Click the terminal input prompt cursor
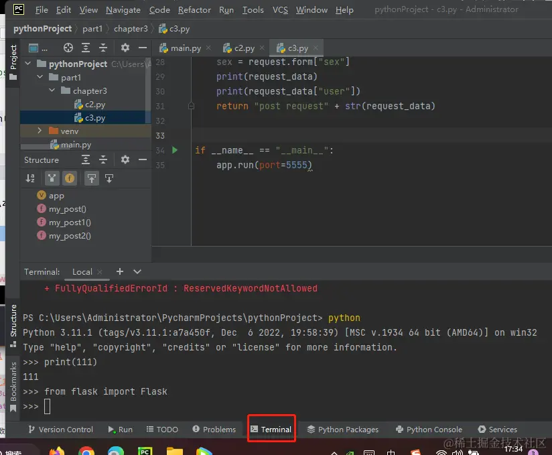The image size is (552, 455). [x=47, y=406]
